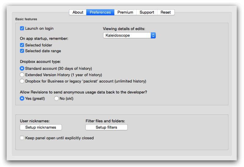
Task: Open the Kaleidoscope dropdown menu
Action: 129,36
